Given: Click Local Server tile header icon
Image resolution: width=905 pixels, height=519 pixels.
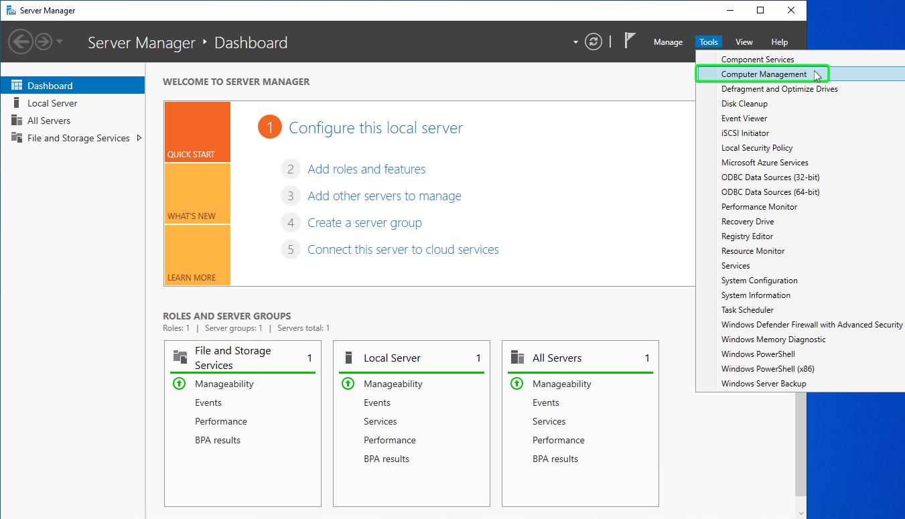Looking at the screenshot, I should tap(348, 358).
